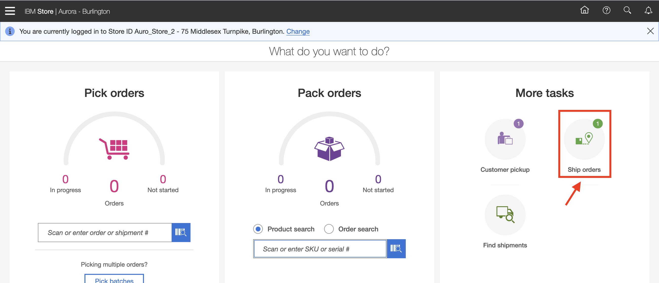Click the What do you want to do? heading

tap(329, 51)
